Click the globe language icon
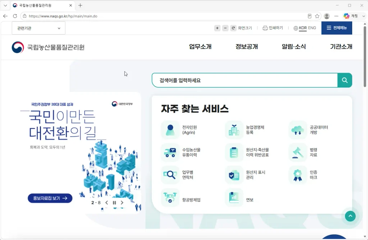368x240 pixels. 296,28
